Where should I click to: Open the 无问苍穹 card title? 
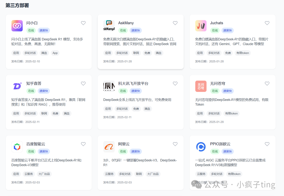pyautogui.click(x=217, y=84)
